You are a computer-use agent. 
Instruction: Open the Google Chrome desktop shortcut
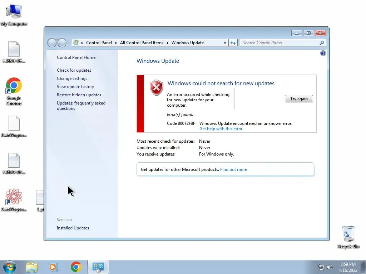14,91
